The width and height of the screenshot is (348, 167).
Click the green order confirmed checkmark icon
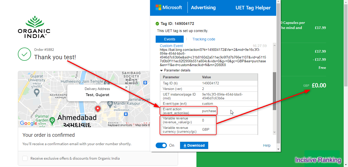(24, 54)
